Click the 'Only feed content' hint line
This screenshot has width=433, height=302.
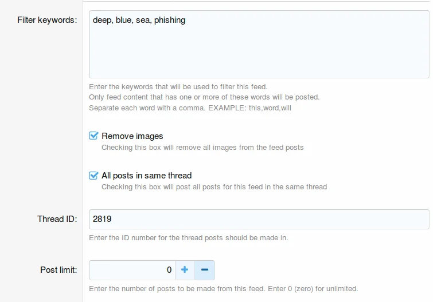click(204, 97)
